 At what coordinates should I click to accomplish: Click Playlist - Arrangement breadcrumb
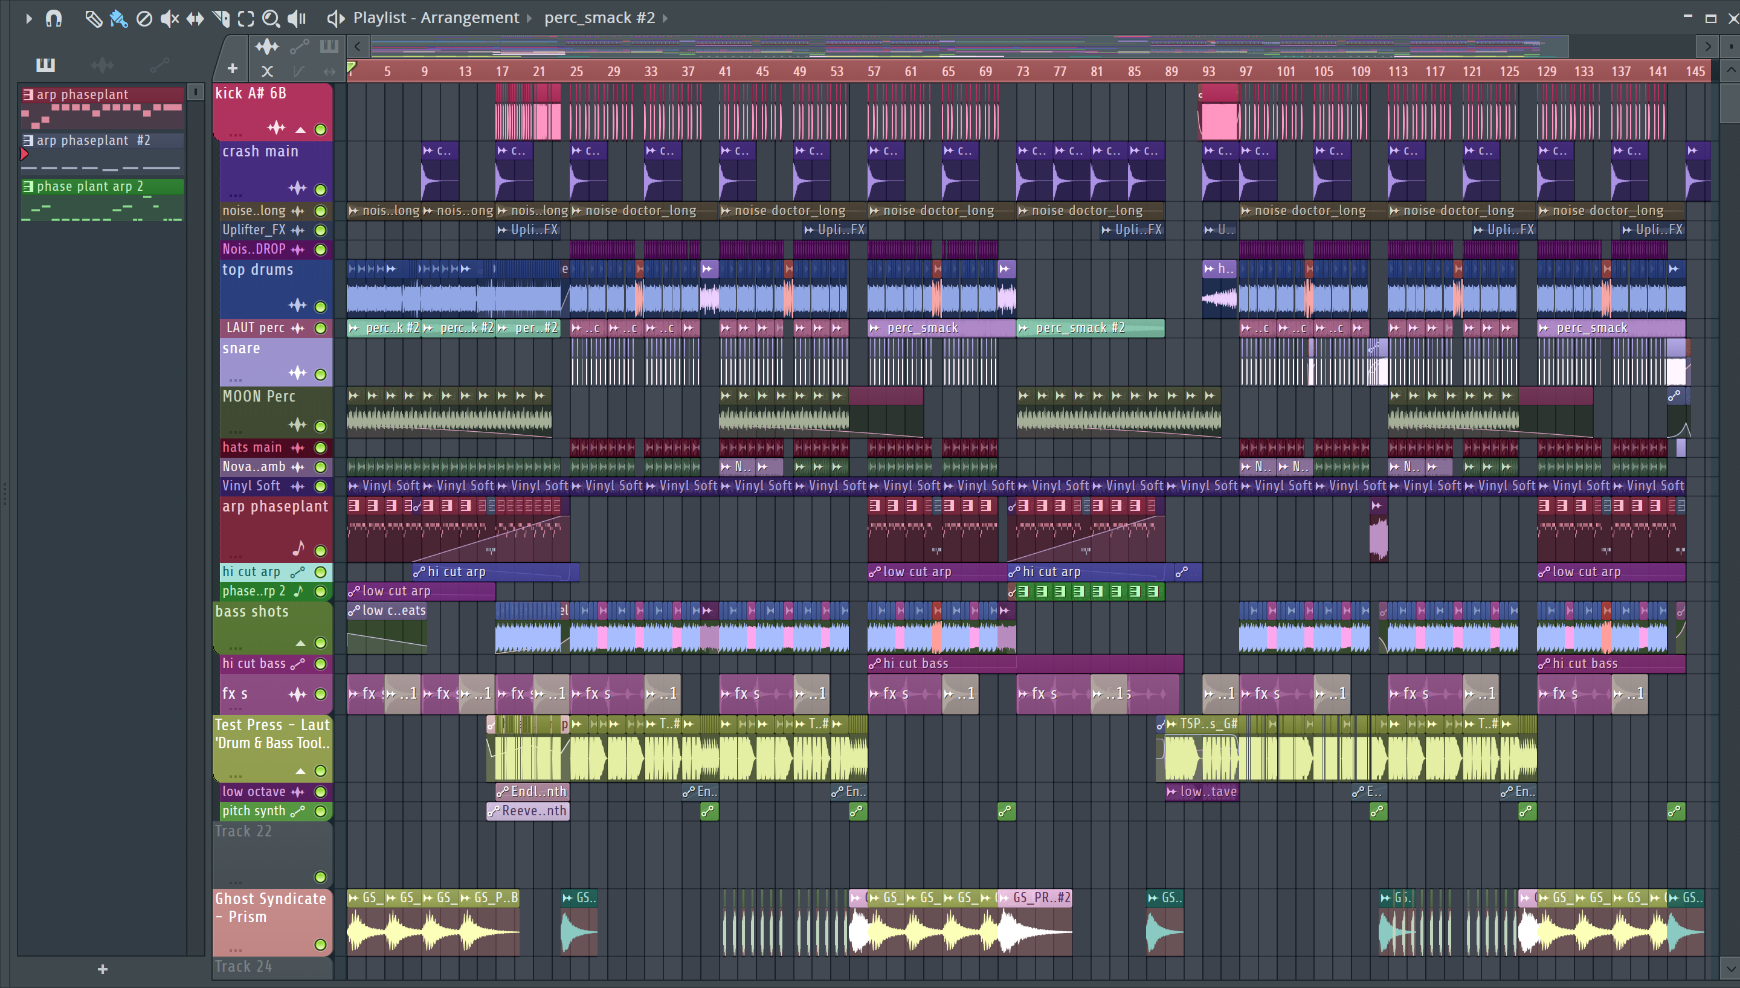coord(436,18)
